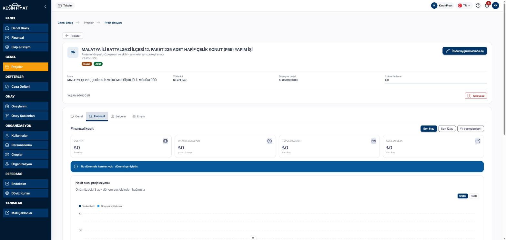506x240 pixels.
Task: Select the Son 12 ay period
Action: tap(447, 129)
